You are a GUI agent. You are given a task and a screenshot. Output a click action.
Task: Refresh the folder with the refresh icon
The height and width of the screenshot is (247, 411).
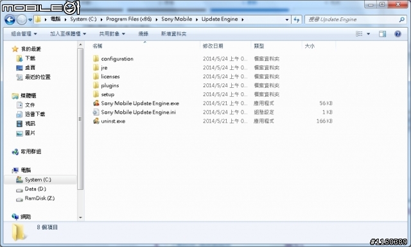297,20
